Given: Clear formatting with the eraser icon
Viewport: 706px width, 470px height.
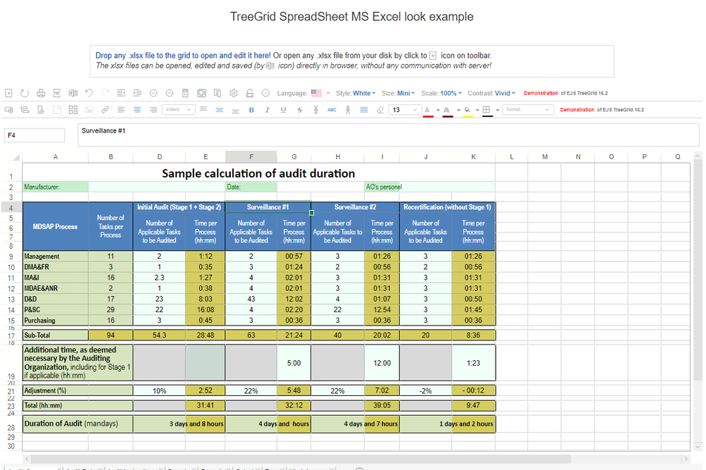Looking at the screenshot, I should point(380,110).
